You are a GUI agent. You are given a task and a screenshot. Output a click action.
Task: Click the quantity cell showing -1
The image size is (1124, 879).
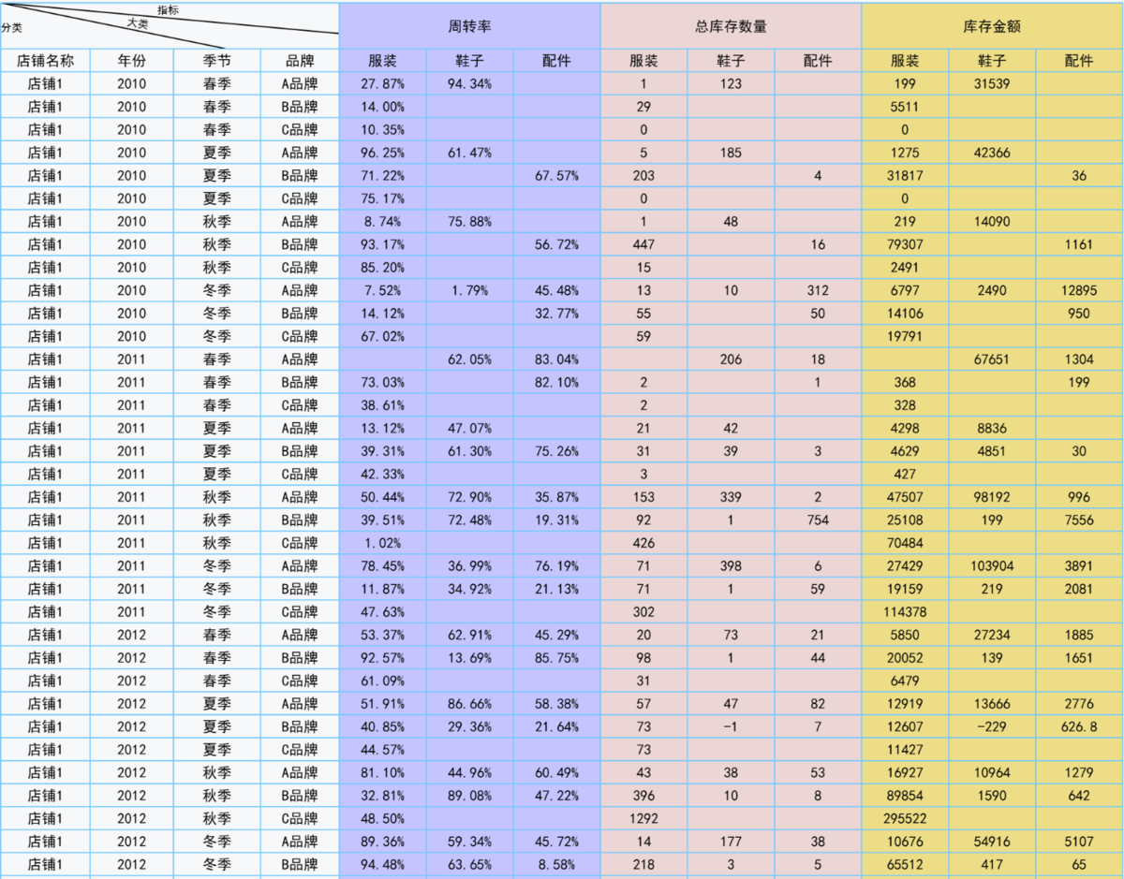coord(731,726)
